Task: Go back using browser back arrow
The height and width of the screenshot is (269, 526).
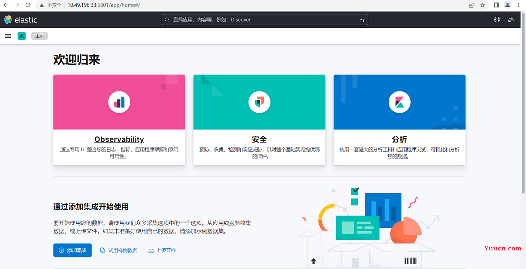Action: [6, 5]
